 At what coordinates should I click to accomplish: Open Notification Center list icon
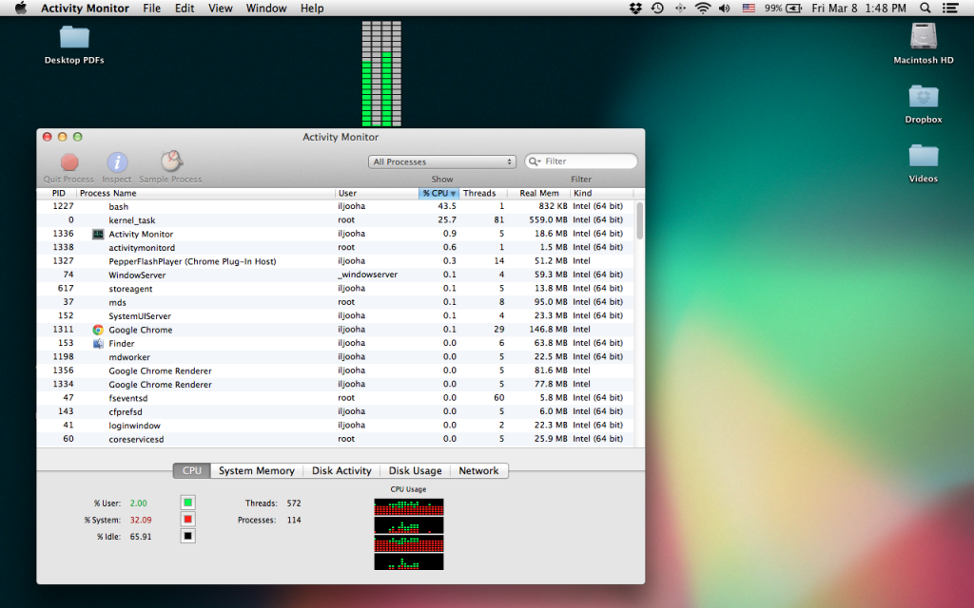pos(950,8)
